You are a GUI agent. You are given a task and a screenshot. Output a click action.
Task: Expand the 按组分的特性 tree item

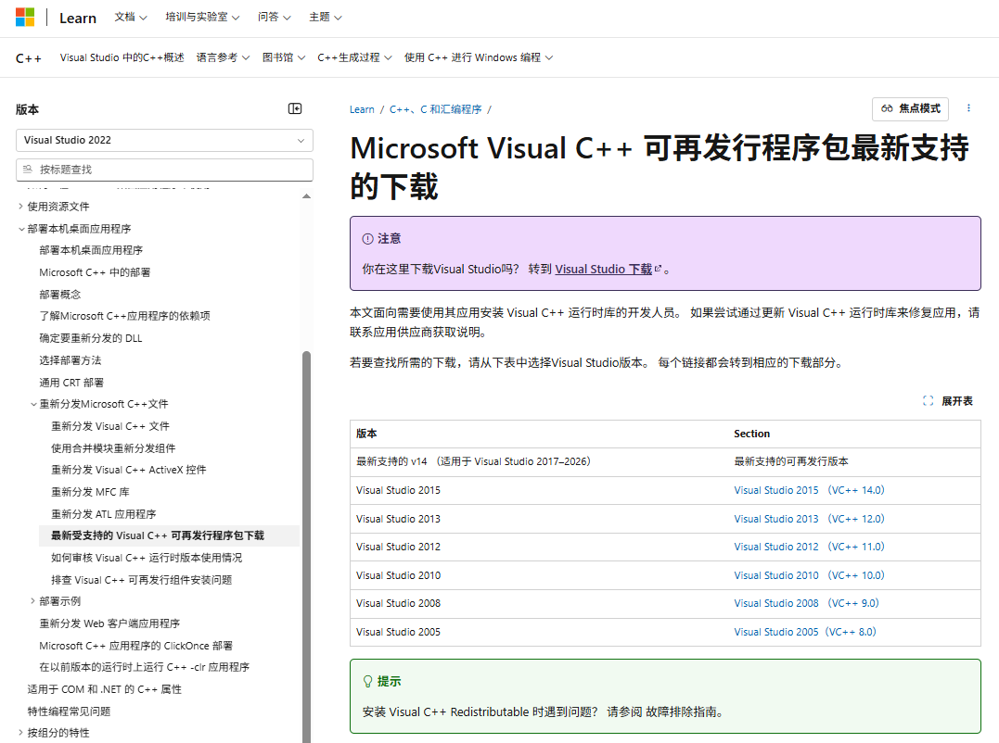coord(21,731)
